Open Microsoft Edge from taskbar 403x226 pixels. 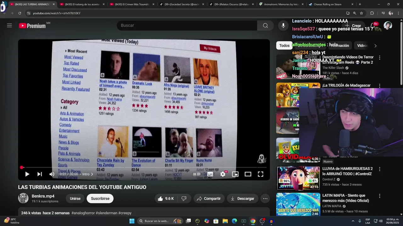click(x=234, y=221)
